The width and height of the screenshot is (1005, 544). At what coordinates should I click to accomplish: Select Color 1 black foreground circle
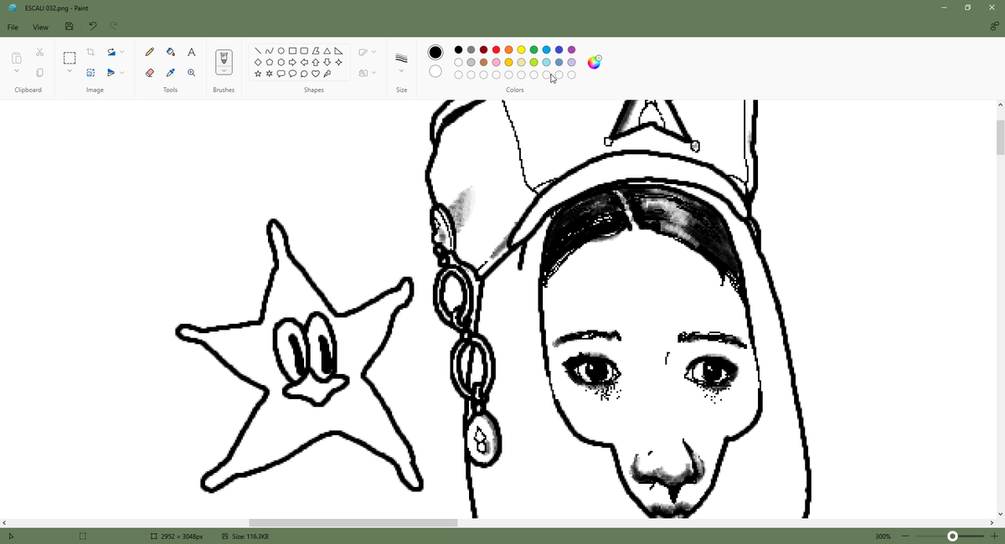point(435,52)
